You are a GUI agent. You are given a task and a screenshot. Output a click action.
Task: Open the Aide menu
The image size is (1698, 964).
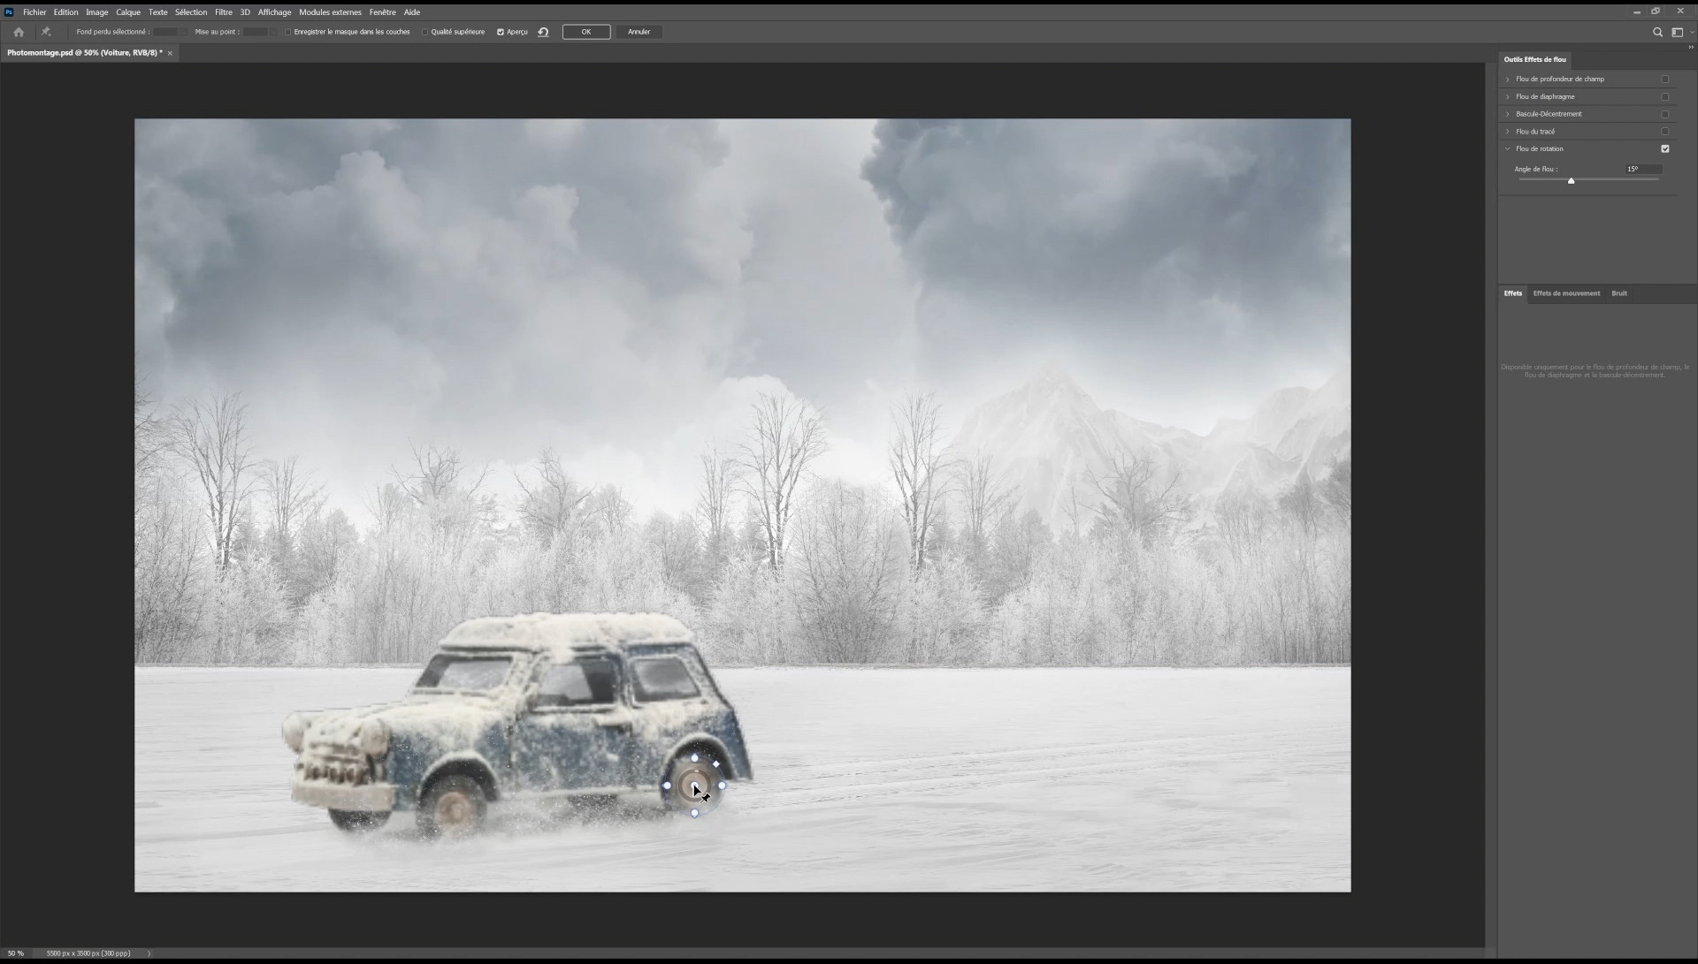(x=412, y=12)
